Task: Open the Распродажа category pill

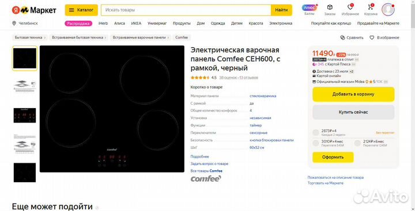Action: tap(78, 23)
